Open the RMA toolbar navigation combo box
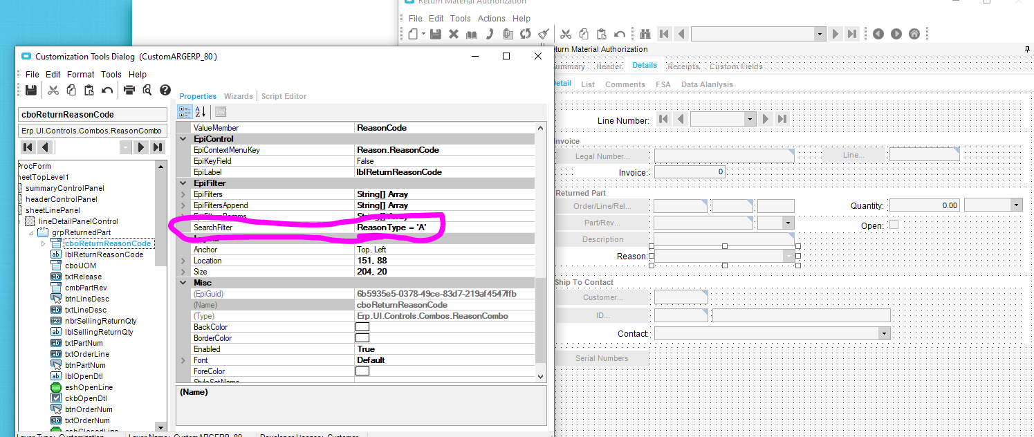 pos(820,34)
